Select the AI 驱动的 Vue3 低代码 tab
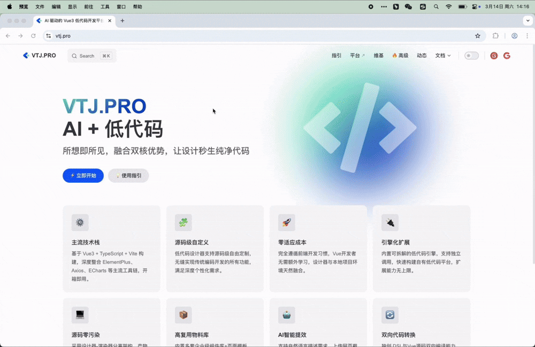 (x=74, y=21)
